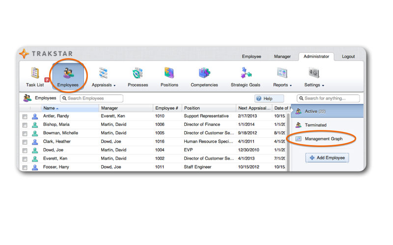The height and width of the screenshot is (245, 393).
Task: Click the Add Employee button
Action: pyautogui.click(x=327, y=158)
